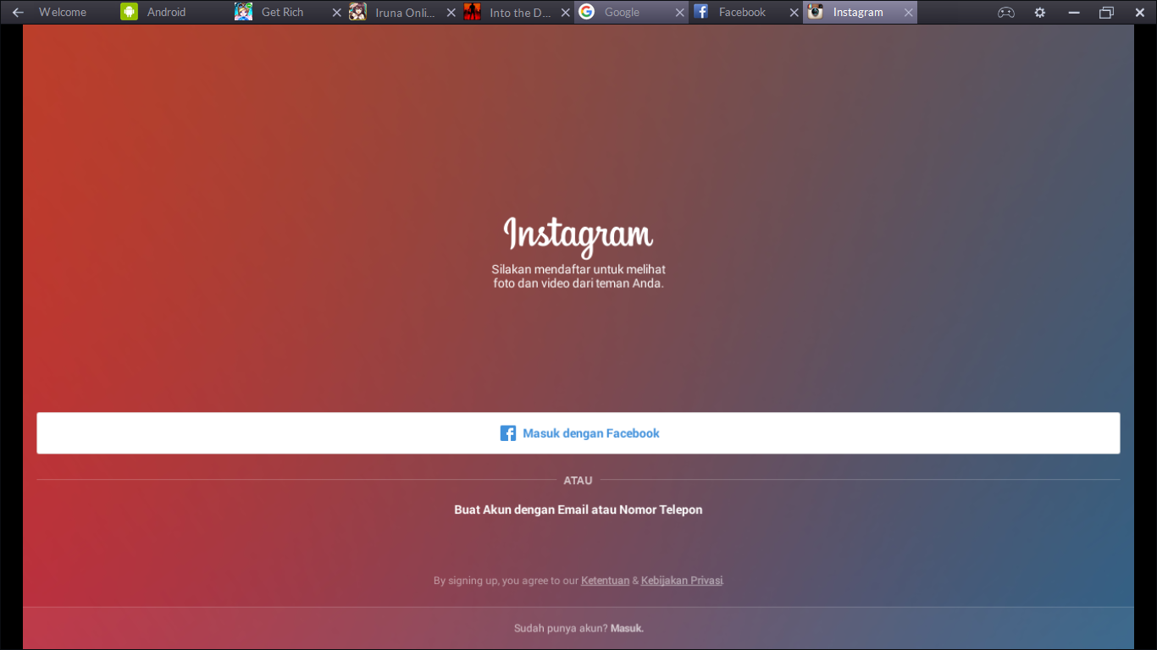1157x650 pixels.
Task: Minimize the emulator window
Action: (1074, 13)
